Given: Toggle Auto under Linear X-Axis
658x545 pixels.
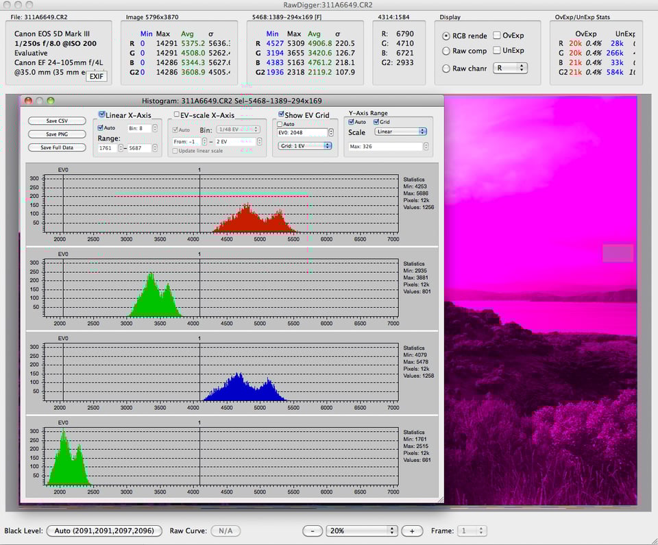Looking at the screenshot, I should [100, 128].
